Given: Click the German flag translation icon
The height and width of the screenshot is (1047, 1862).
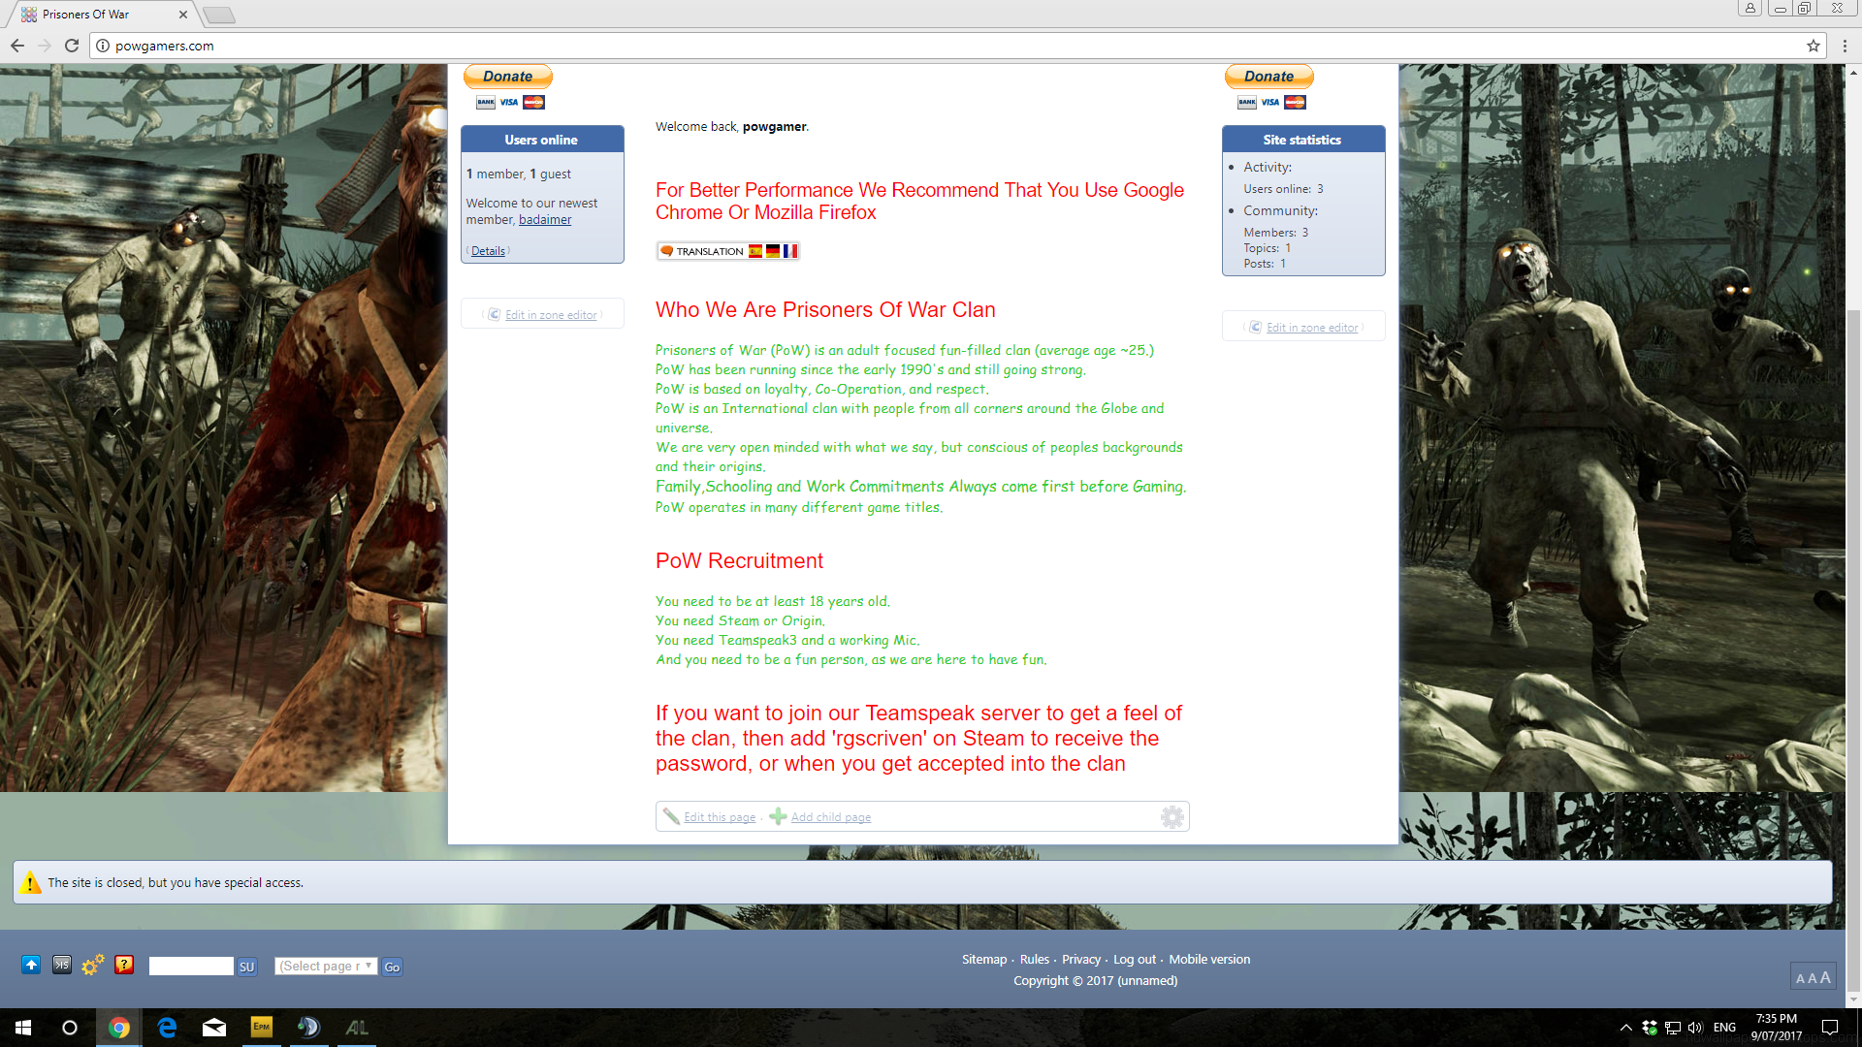Looking at the screenshot, I should coord(773,251).
